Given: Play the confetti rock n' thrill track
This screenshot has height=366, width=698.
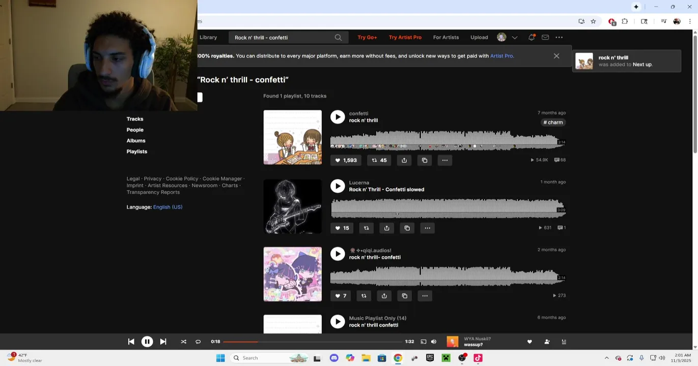Looking at the screenshot, I should [338, 117].
